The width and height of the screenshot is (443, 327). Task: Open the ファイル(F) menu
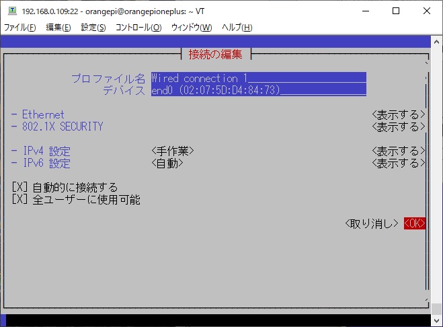(20, 28)
